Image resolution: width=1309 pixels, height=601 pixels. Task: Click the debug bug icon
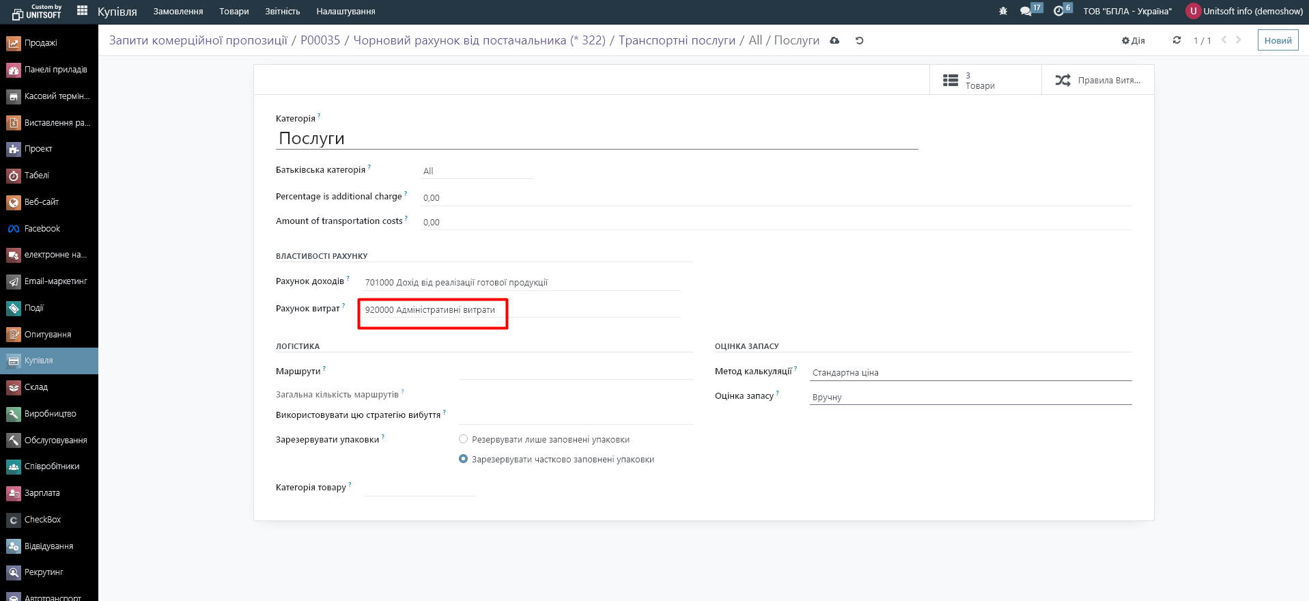[x=1003, y=12]
